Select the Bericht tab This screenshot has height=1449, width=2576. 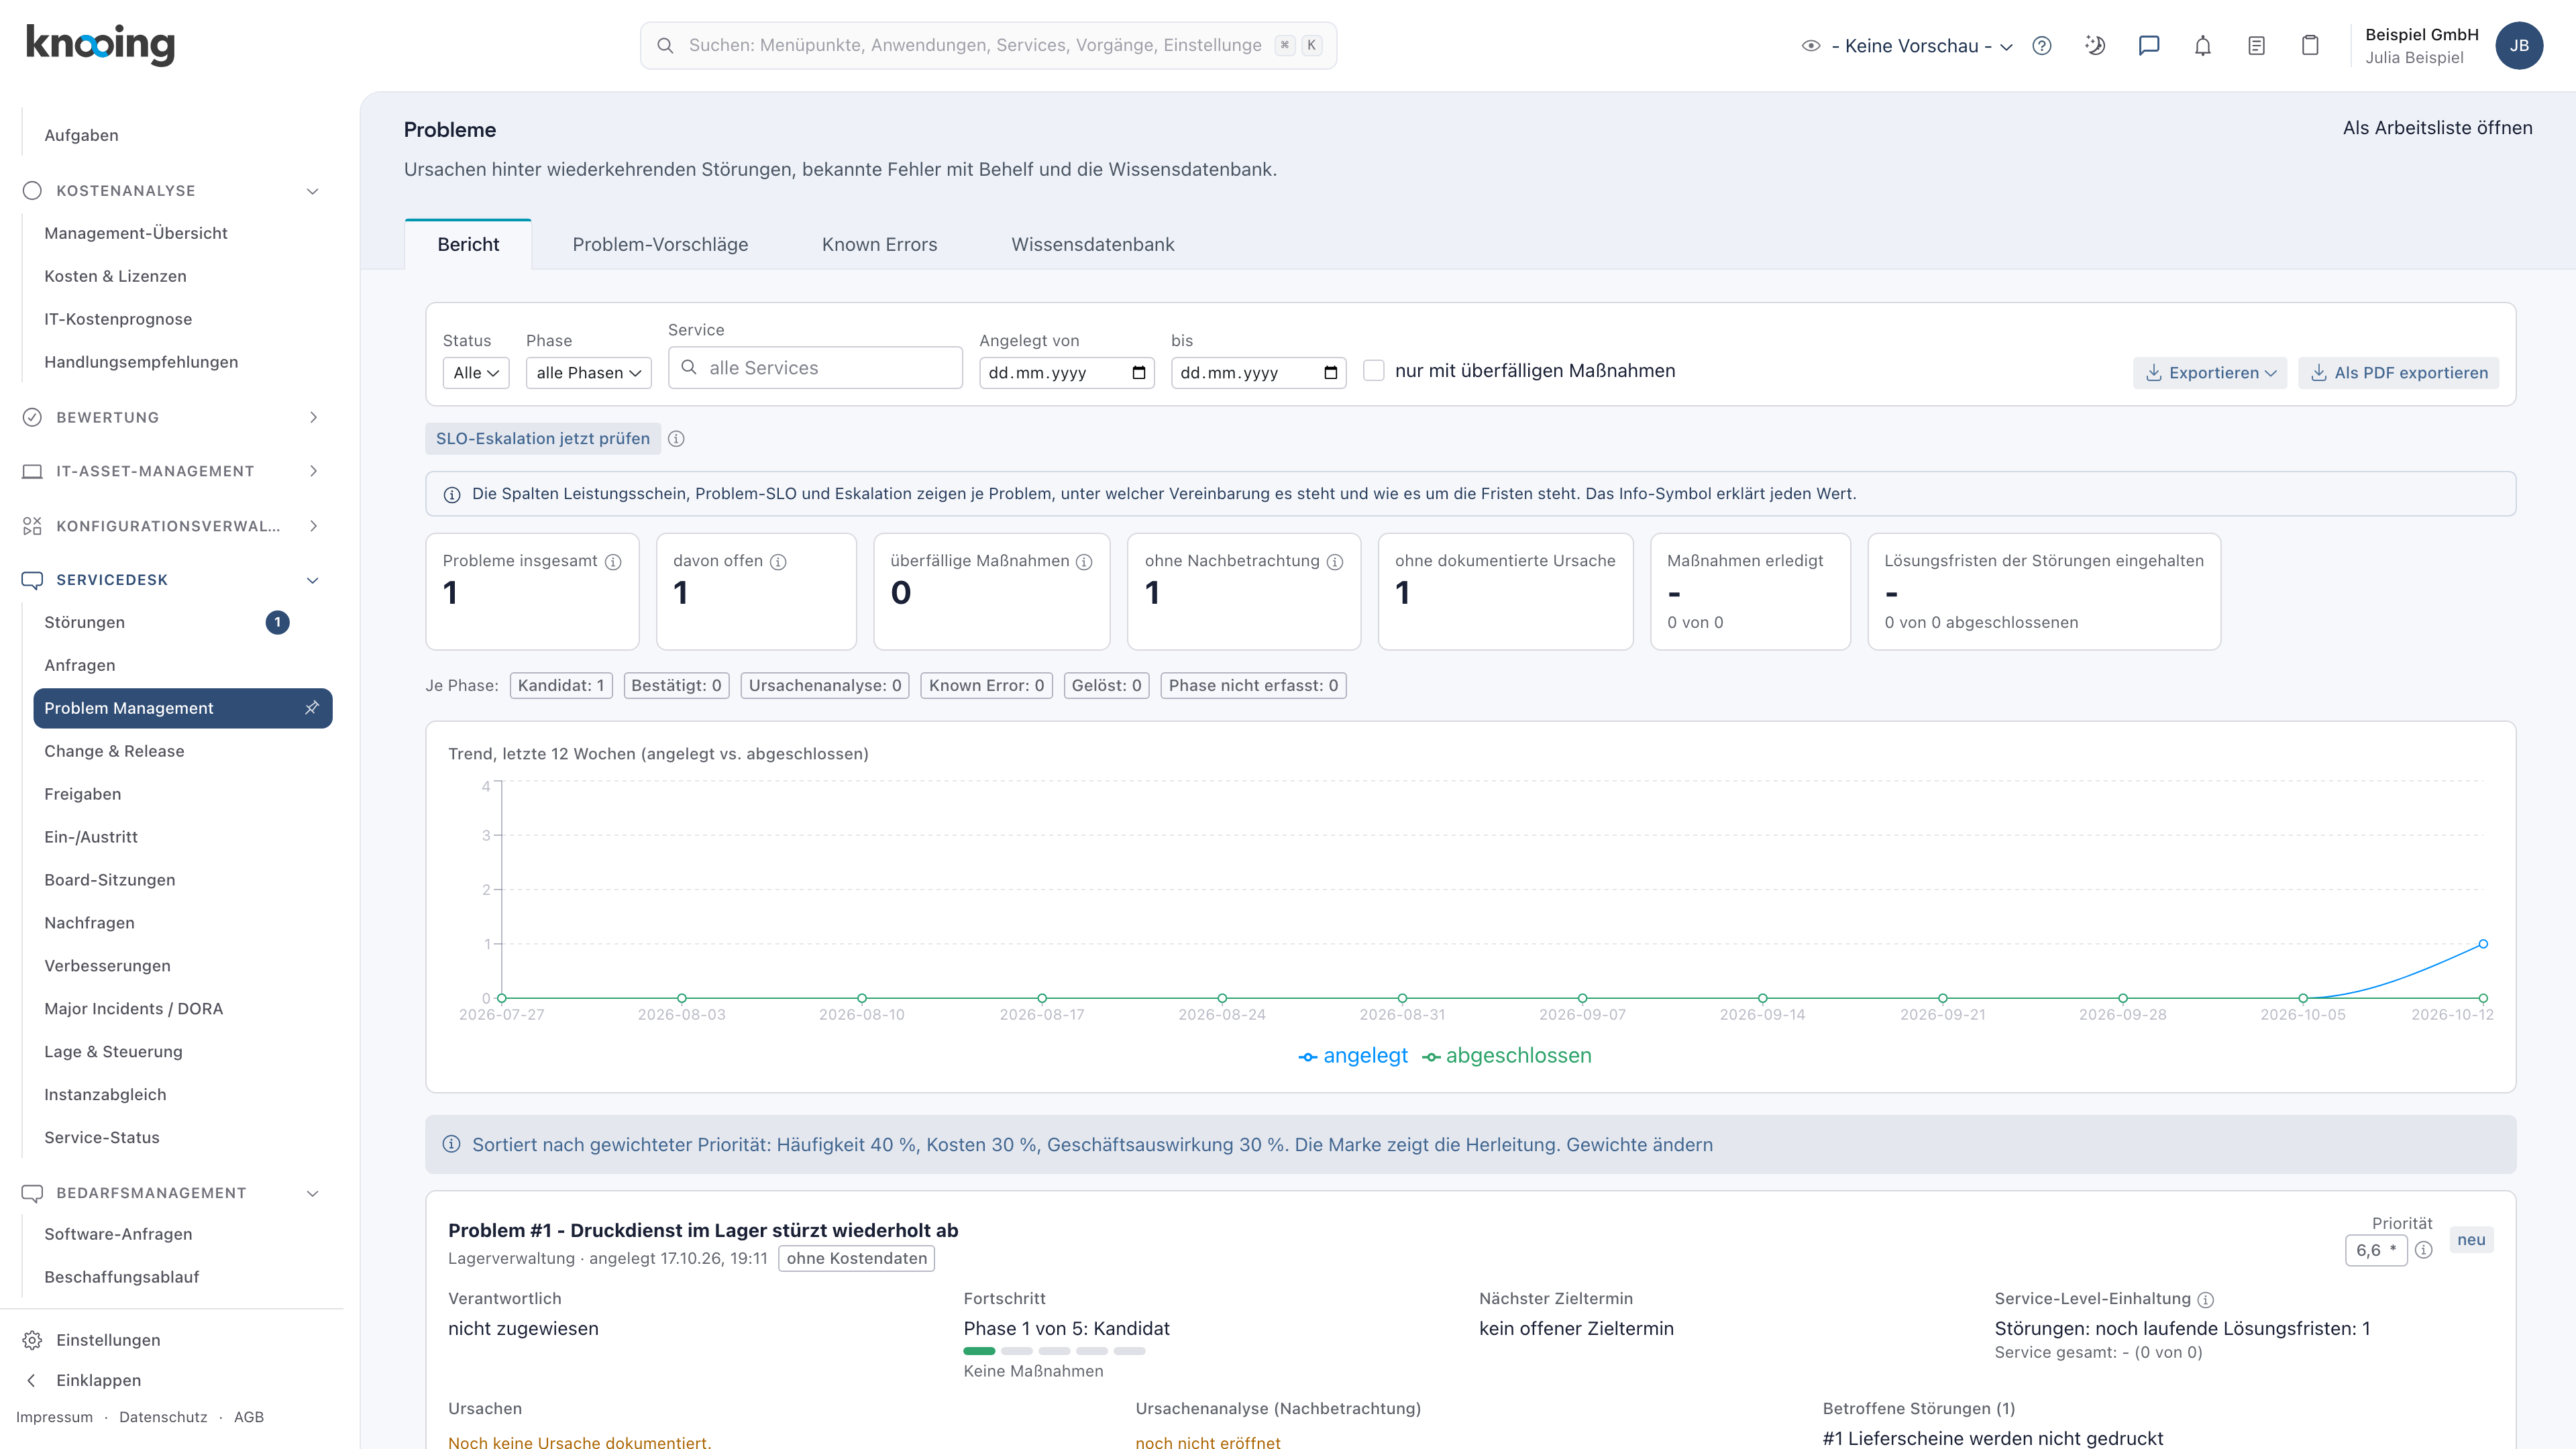468,245
